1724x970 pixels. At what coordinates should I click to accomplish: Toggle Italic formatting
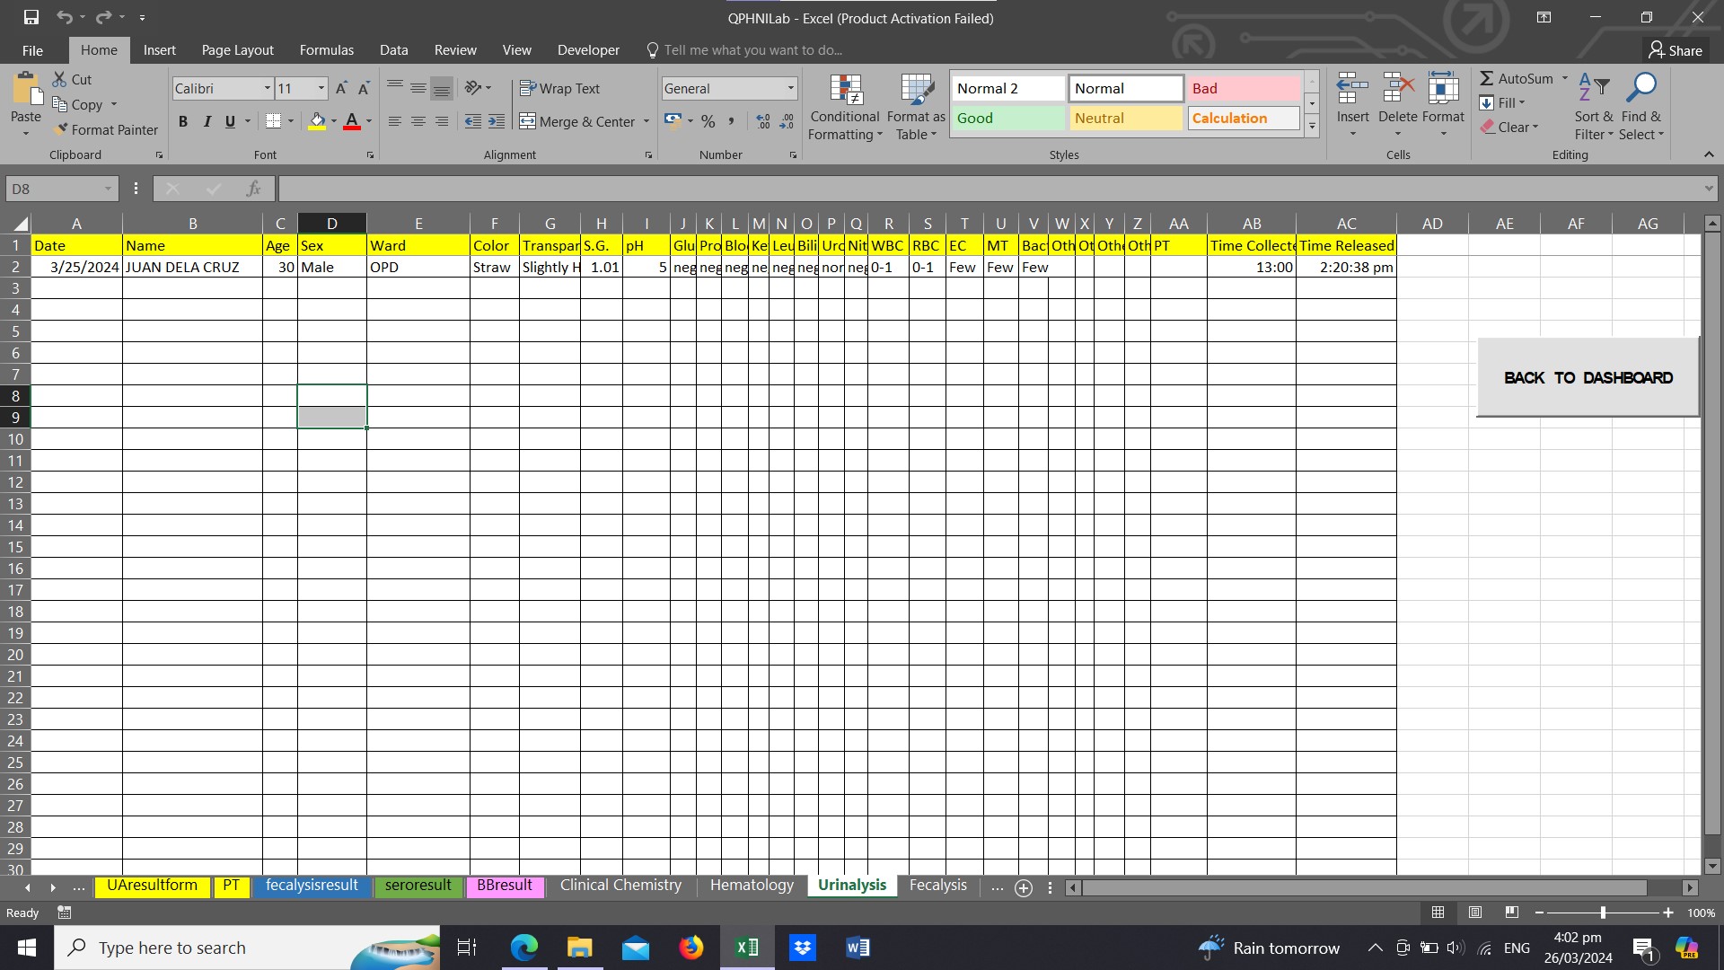point(207,121)
